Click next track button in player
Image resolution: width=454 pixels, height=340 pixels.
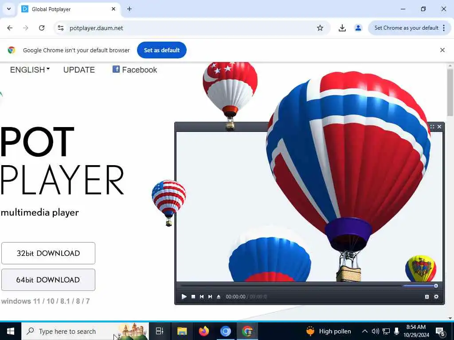click(210, 297)
